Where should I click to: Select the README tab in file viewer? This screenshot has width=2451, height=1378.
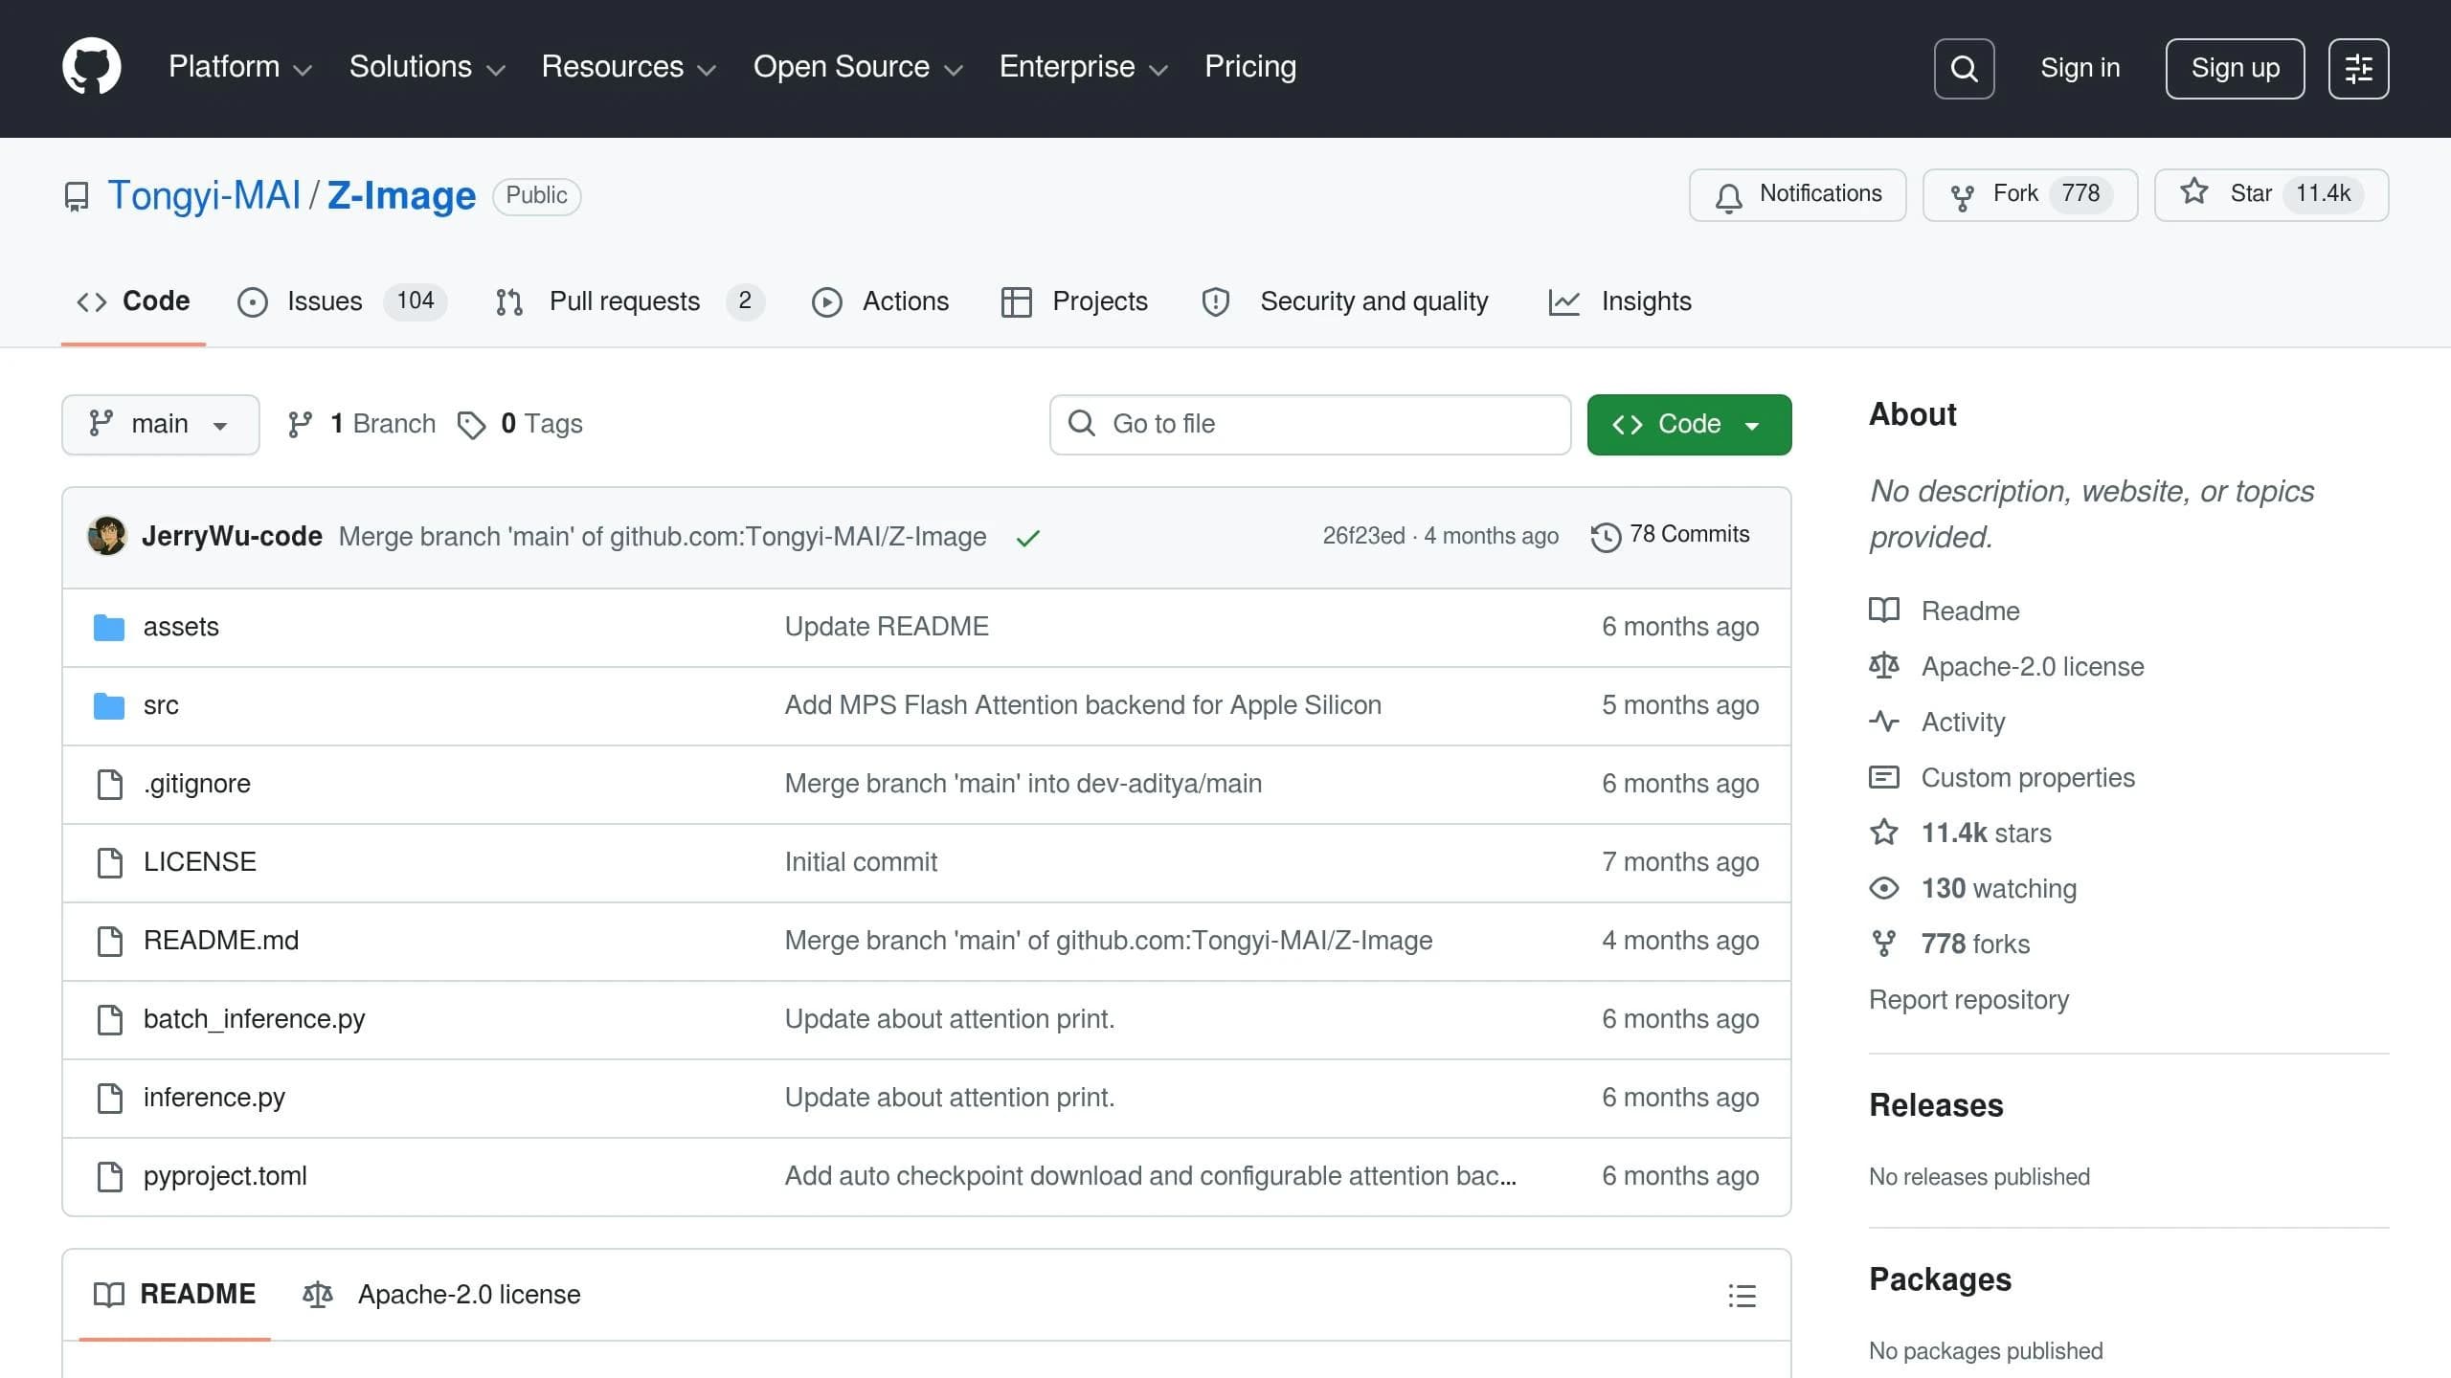[x=175, y=1295]
